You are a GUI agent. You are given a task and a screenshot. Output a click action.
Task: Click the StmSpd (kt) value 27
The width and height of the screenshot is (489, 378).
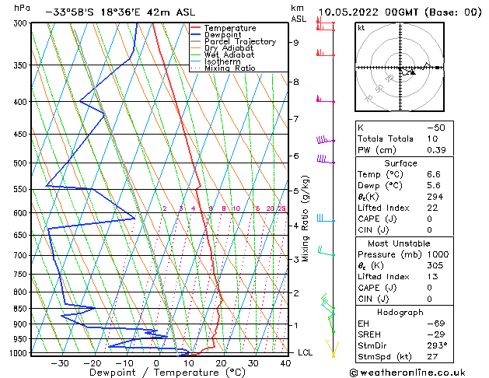click(432, 357)
